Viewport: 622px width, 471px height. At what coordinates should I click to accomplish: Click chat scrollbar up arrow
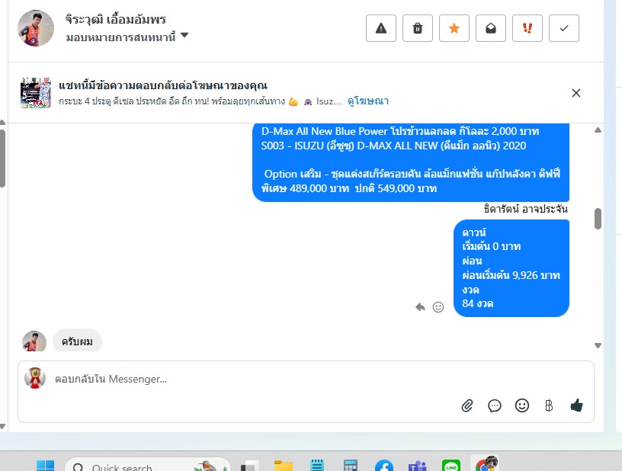[x=598, y=130]
